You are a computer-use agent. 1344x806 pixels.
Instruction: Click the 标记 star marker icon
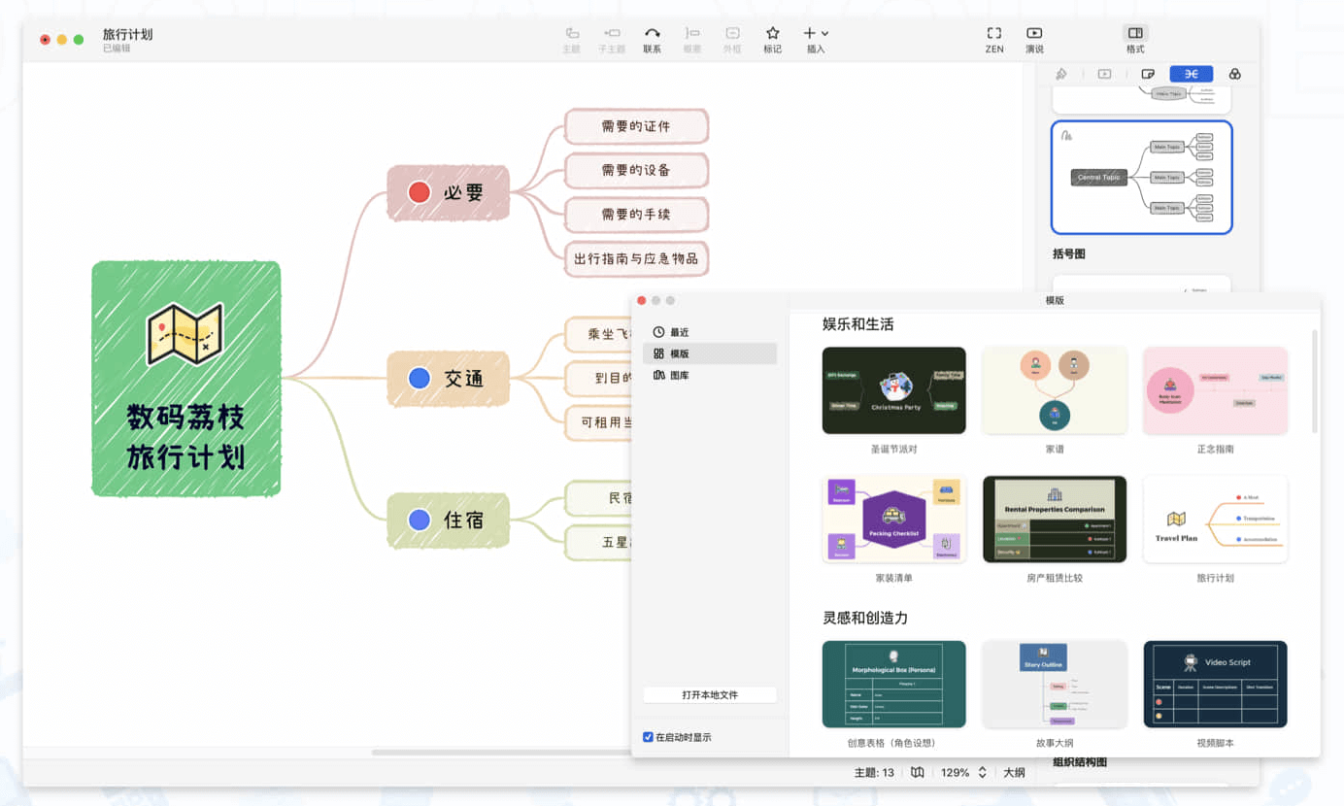[x=772, y=34]
